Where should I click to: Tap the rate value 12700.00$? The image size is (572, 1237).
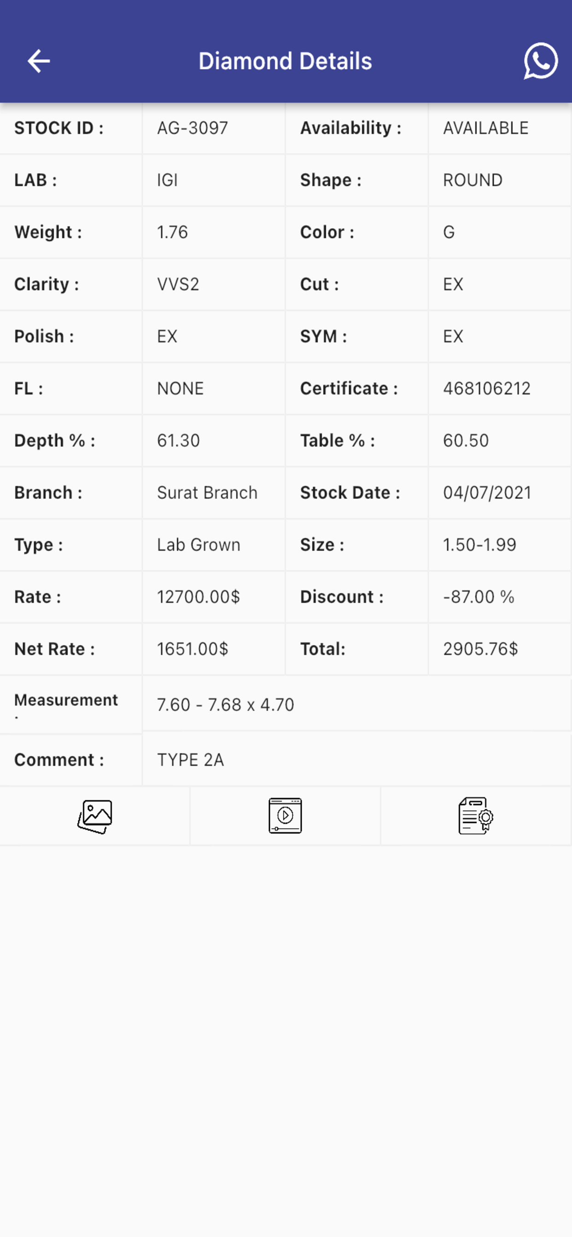pyautogui.click(x=198, y=597)
